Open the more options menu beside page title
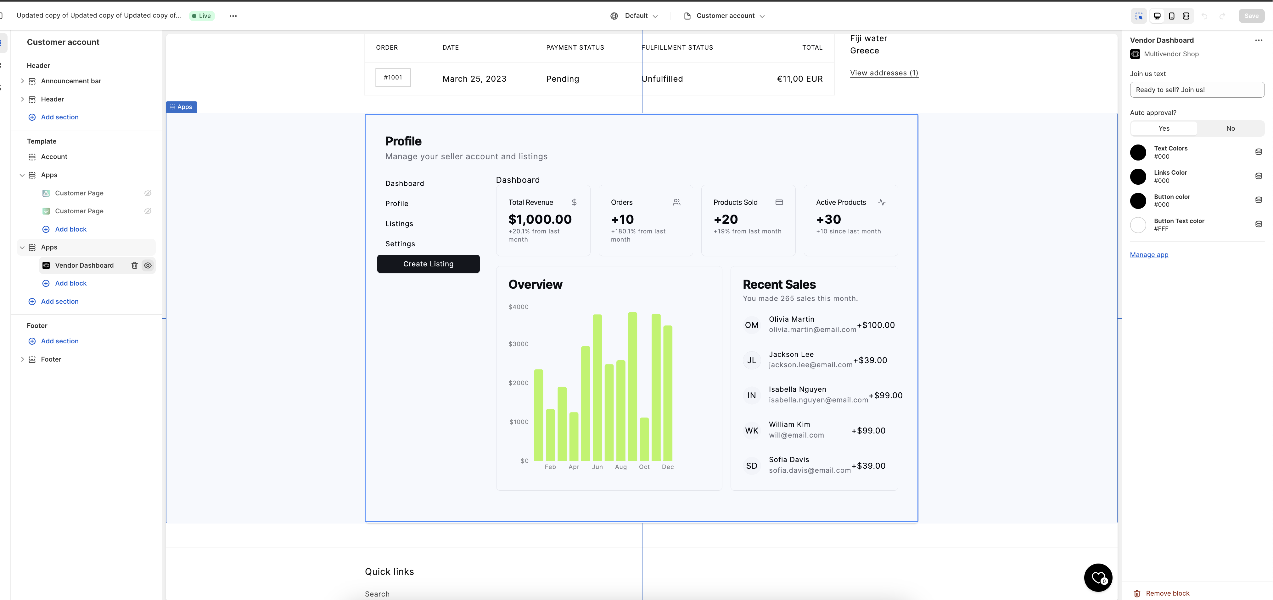 coord(233,15)
